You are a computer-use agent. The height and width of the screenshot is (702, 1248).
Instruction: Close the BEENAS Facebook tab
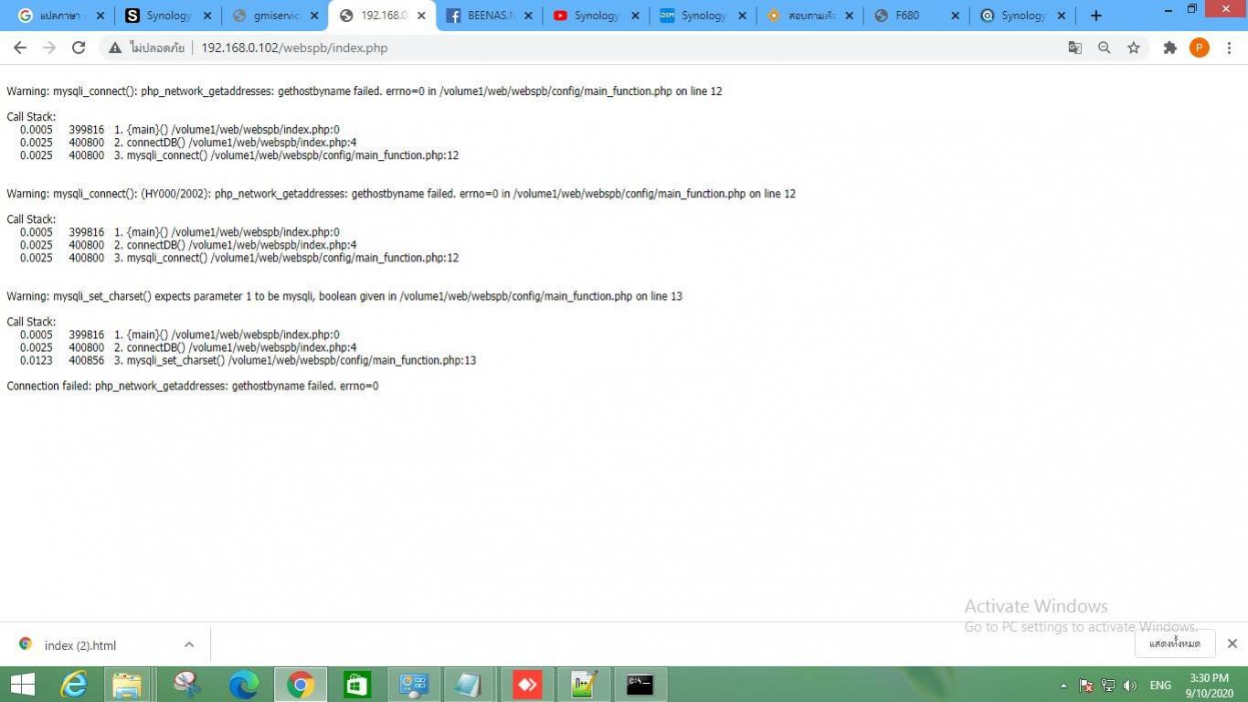[528, 16]
